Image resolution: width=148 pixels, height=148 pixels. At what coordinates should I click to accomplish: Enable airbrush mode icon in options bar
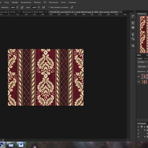pos(44,7)
